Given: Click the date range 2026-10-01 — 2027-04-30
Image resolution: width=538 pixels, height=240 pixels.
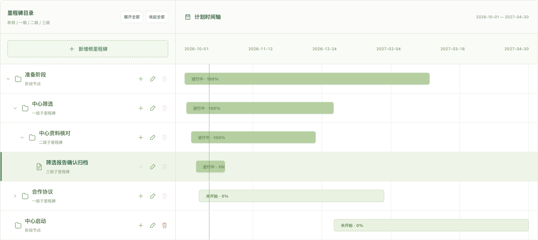Looking at the screenshot, I should [x=503, y=17].
